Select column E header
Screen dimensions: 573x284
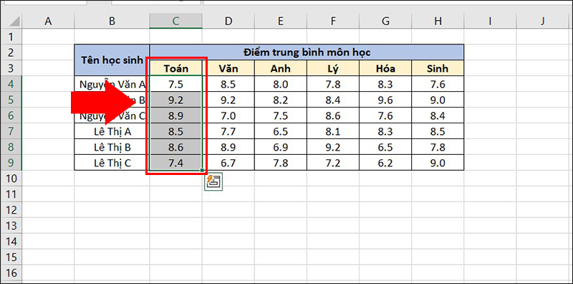pyautogui.click(x=281, y=22)
